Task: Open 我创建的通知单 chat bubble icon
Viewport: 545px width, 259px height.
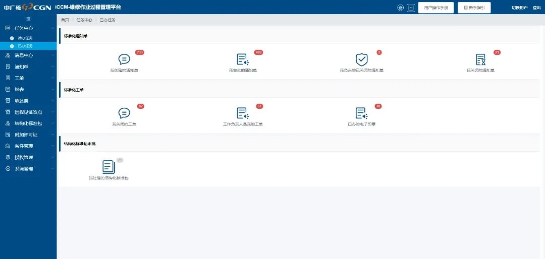Action: coord(124,59)
